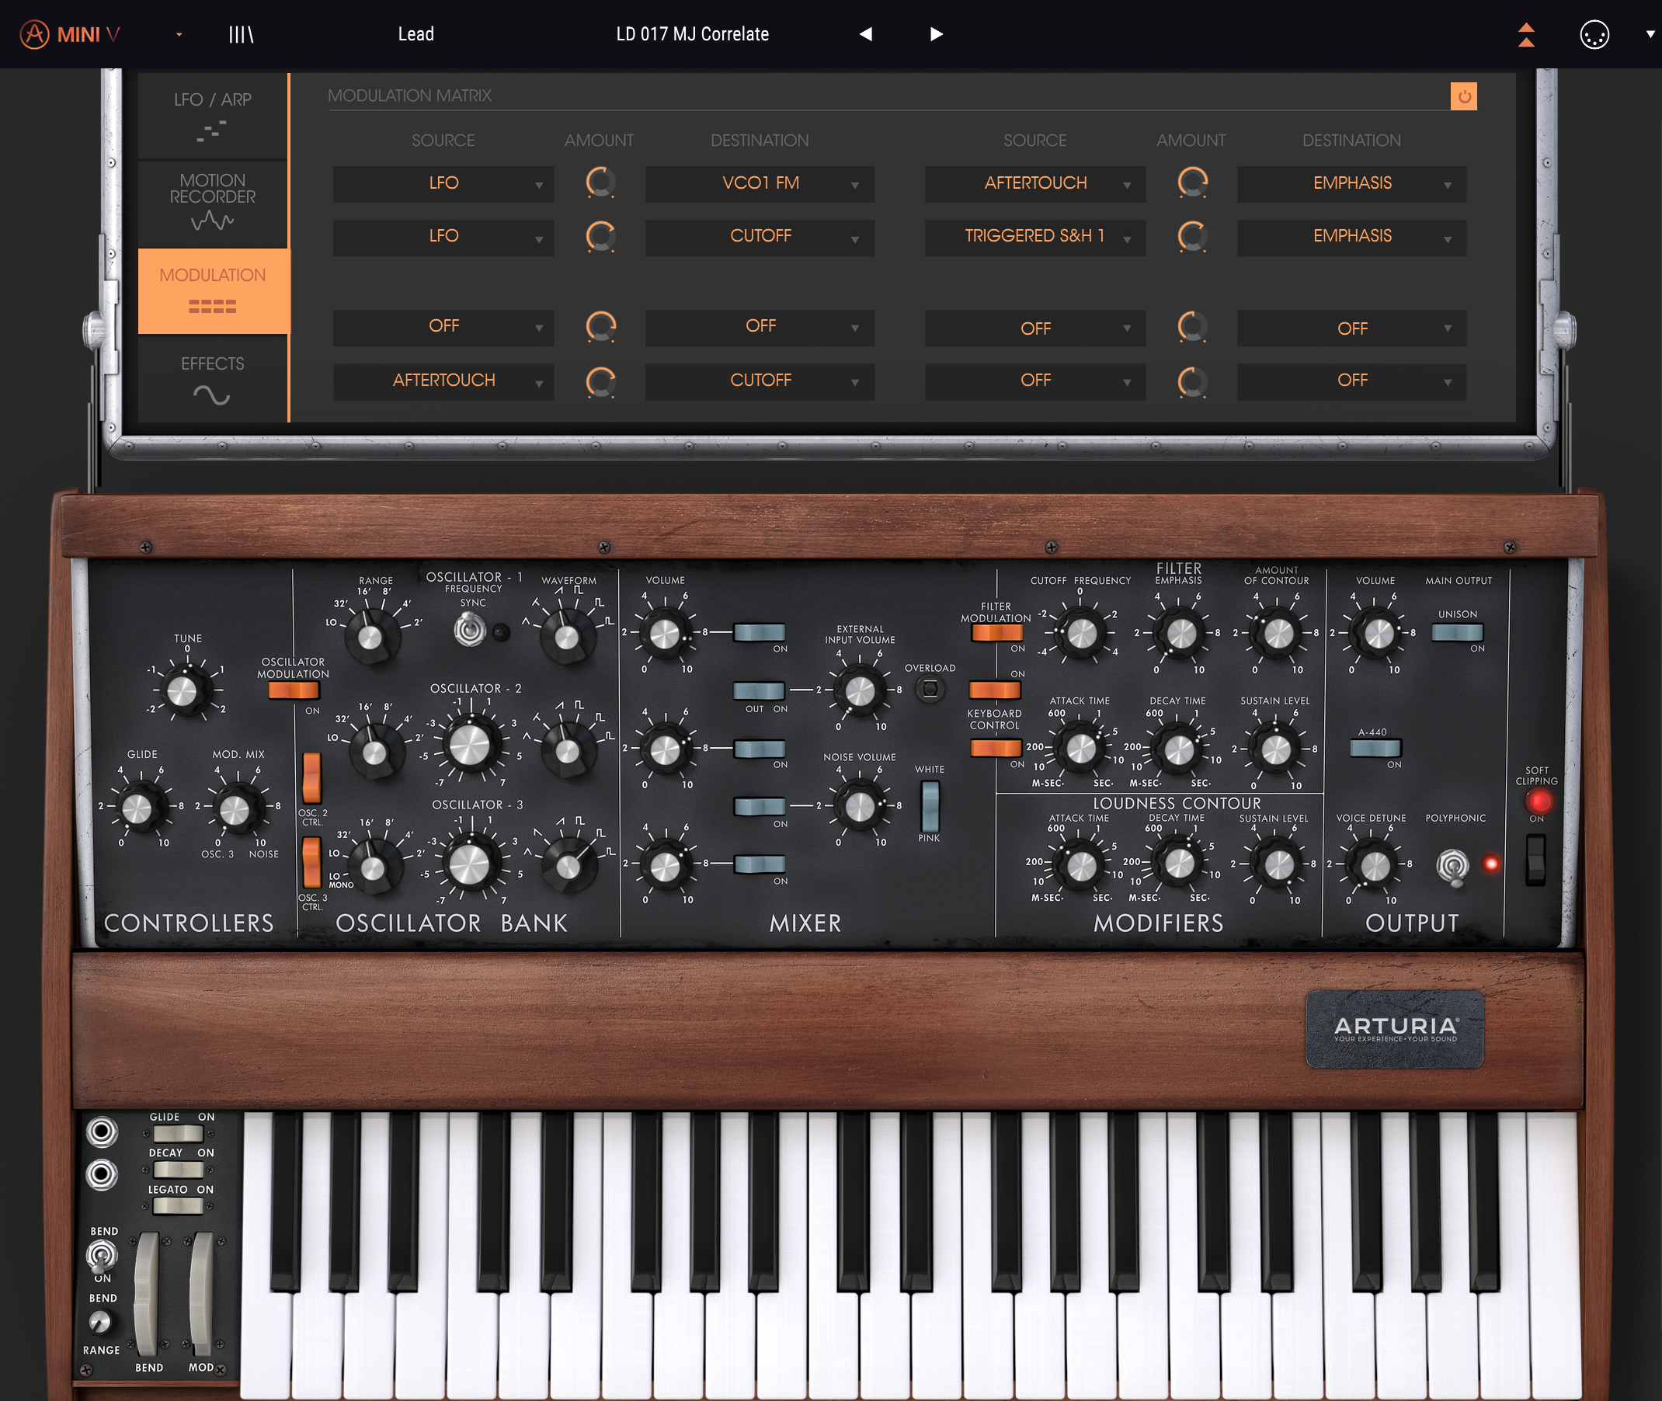Expand the Triggered S&H 1 source dropdown
Screen dimensions: 1662x1401
pos(1034,237)
